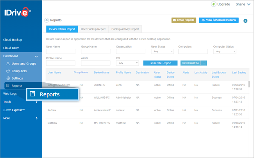Sort by Device Name column header
Image resolution: width=254 pixels, height=158 pixels.
(102, 73)
